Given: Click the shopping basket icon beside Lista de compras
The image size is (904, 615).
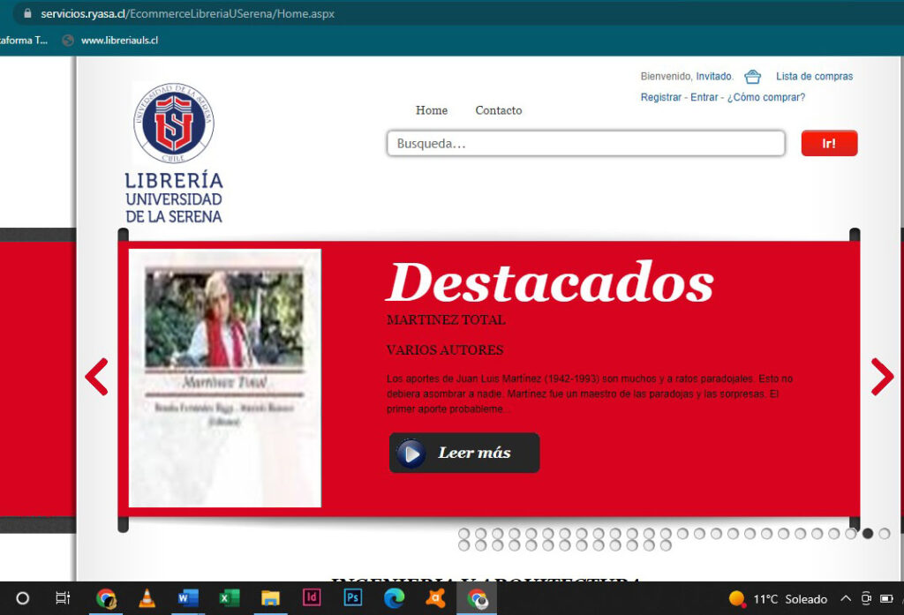Looking at the screenshot, I should [751, 76].
